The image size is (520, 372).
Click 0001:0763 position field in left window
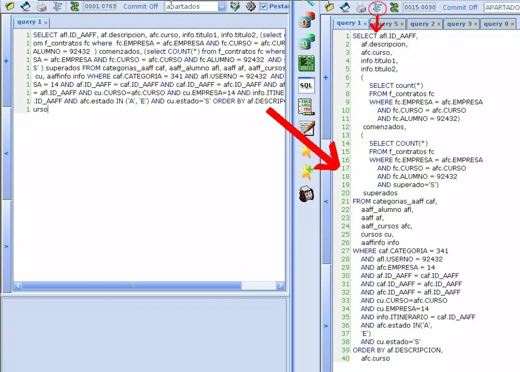click(100, 7)
